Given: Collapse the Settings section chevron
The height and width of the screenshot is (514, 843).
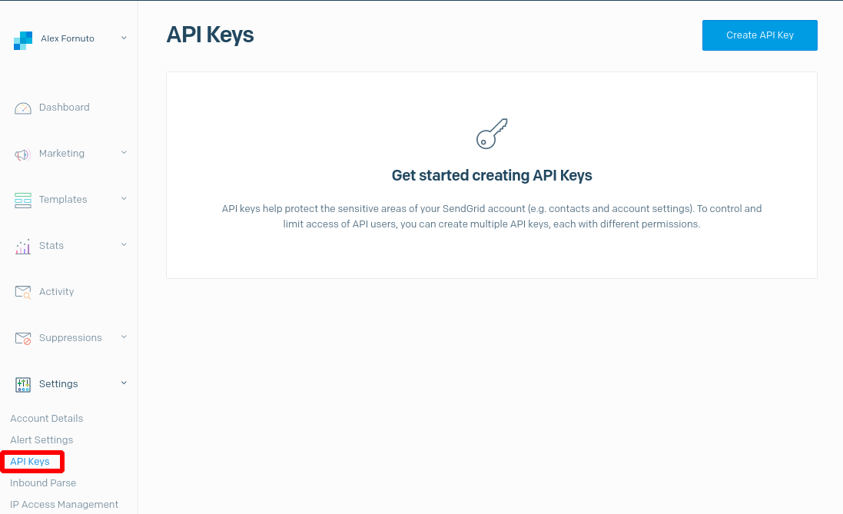Looking at the screenshot, I should click(124, 383).
